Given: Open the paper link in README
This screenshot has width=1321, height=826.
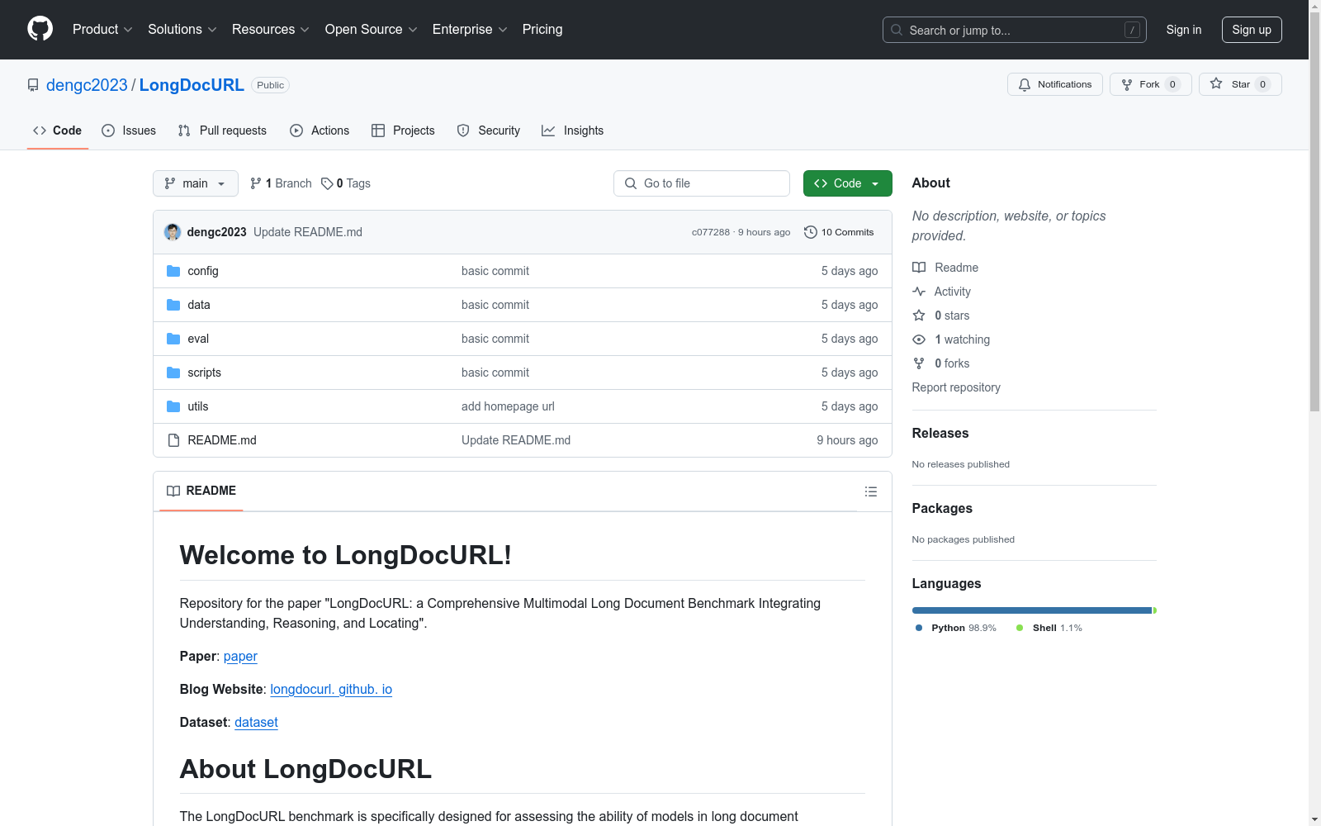Looking at the screenshot, I should [x=240, y=656].
